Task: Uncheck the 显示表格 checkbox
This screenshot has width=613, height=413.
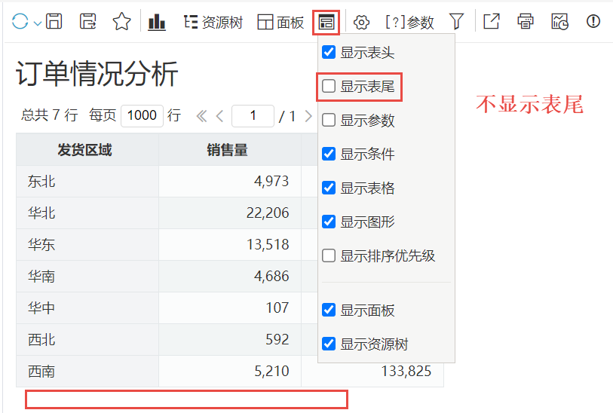Action: [x=329, y=188]
